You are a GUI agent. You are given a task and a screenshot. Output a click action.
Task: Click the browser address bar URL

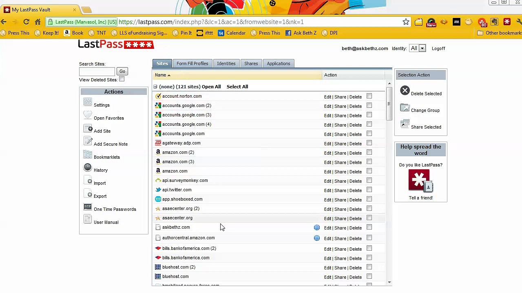tap(211, 22)
